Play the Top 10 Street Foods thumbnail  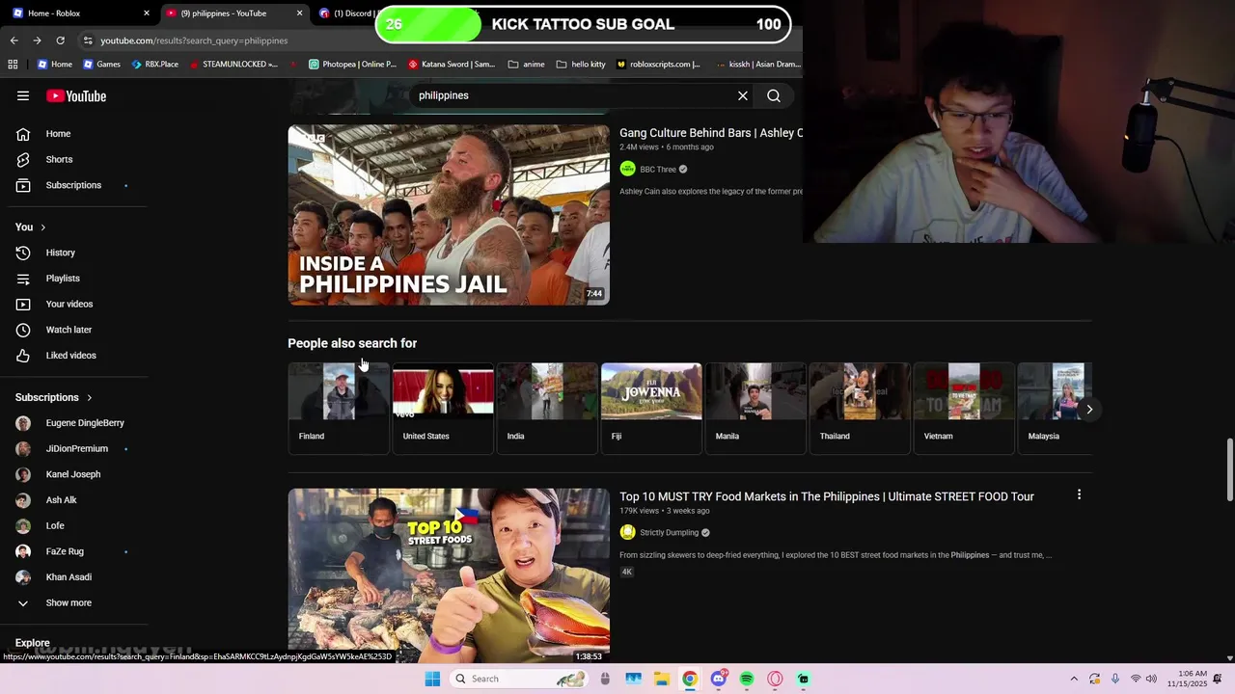pos(449,575)
